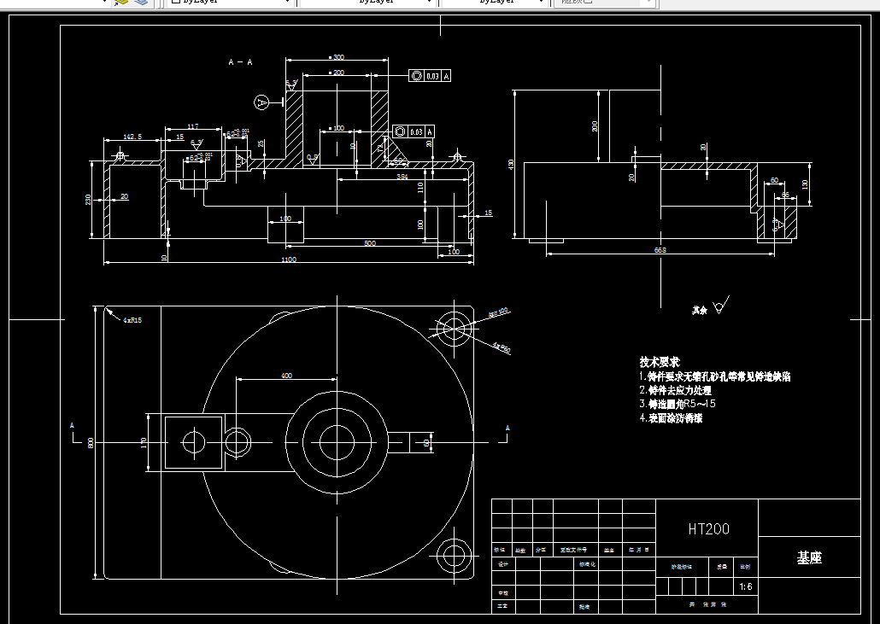The width and height of the screenshot is (880, 624).
Task: Pick the 阶段标记 cell in title block
Action: pos(681,566)
